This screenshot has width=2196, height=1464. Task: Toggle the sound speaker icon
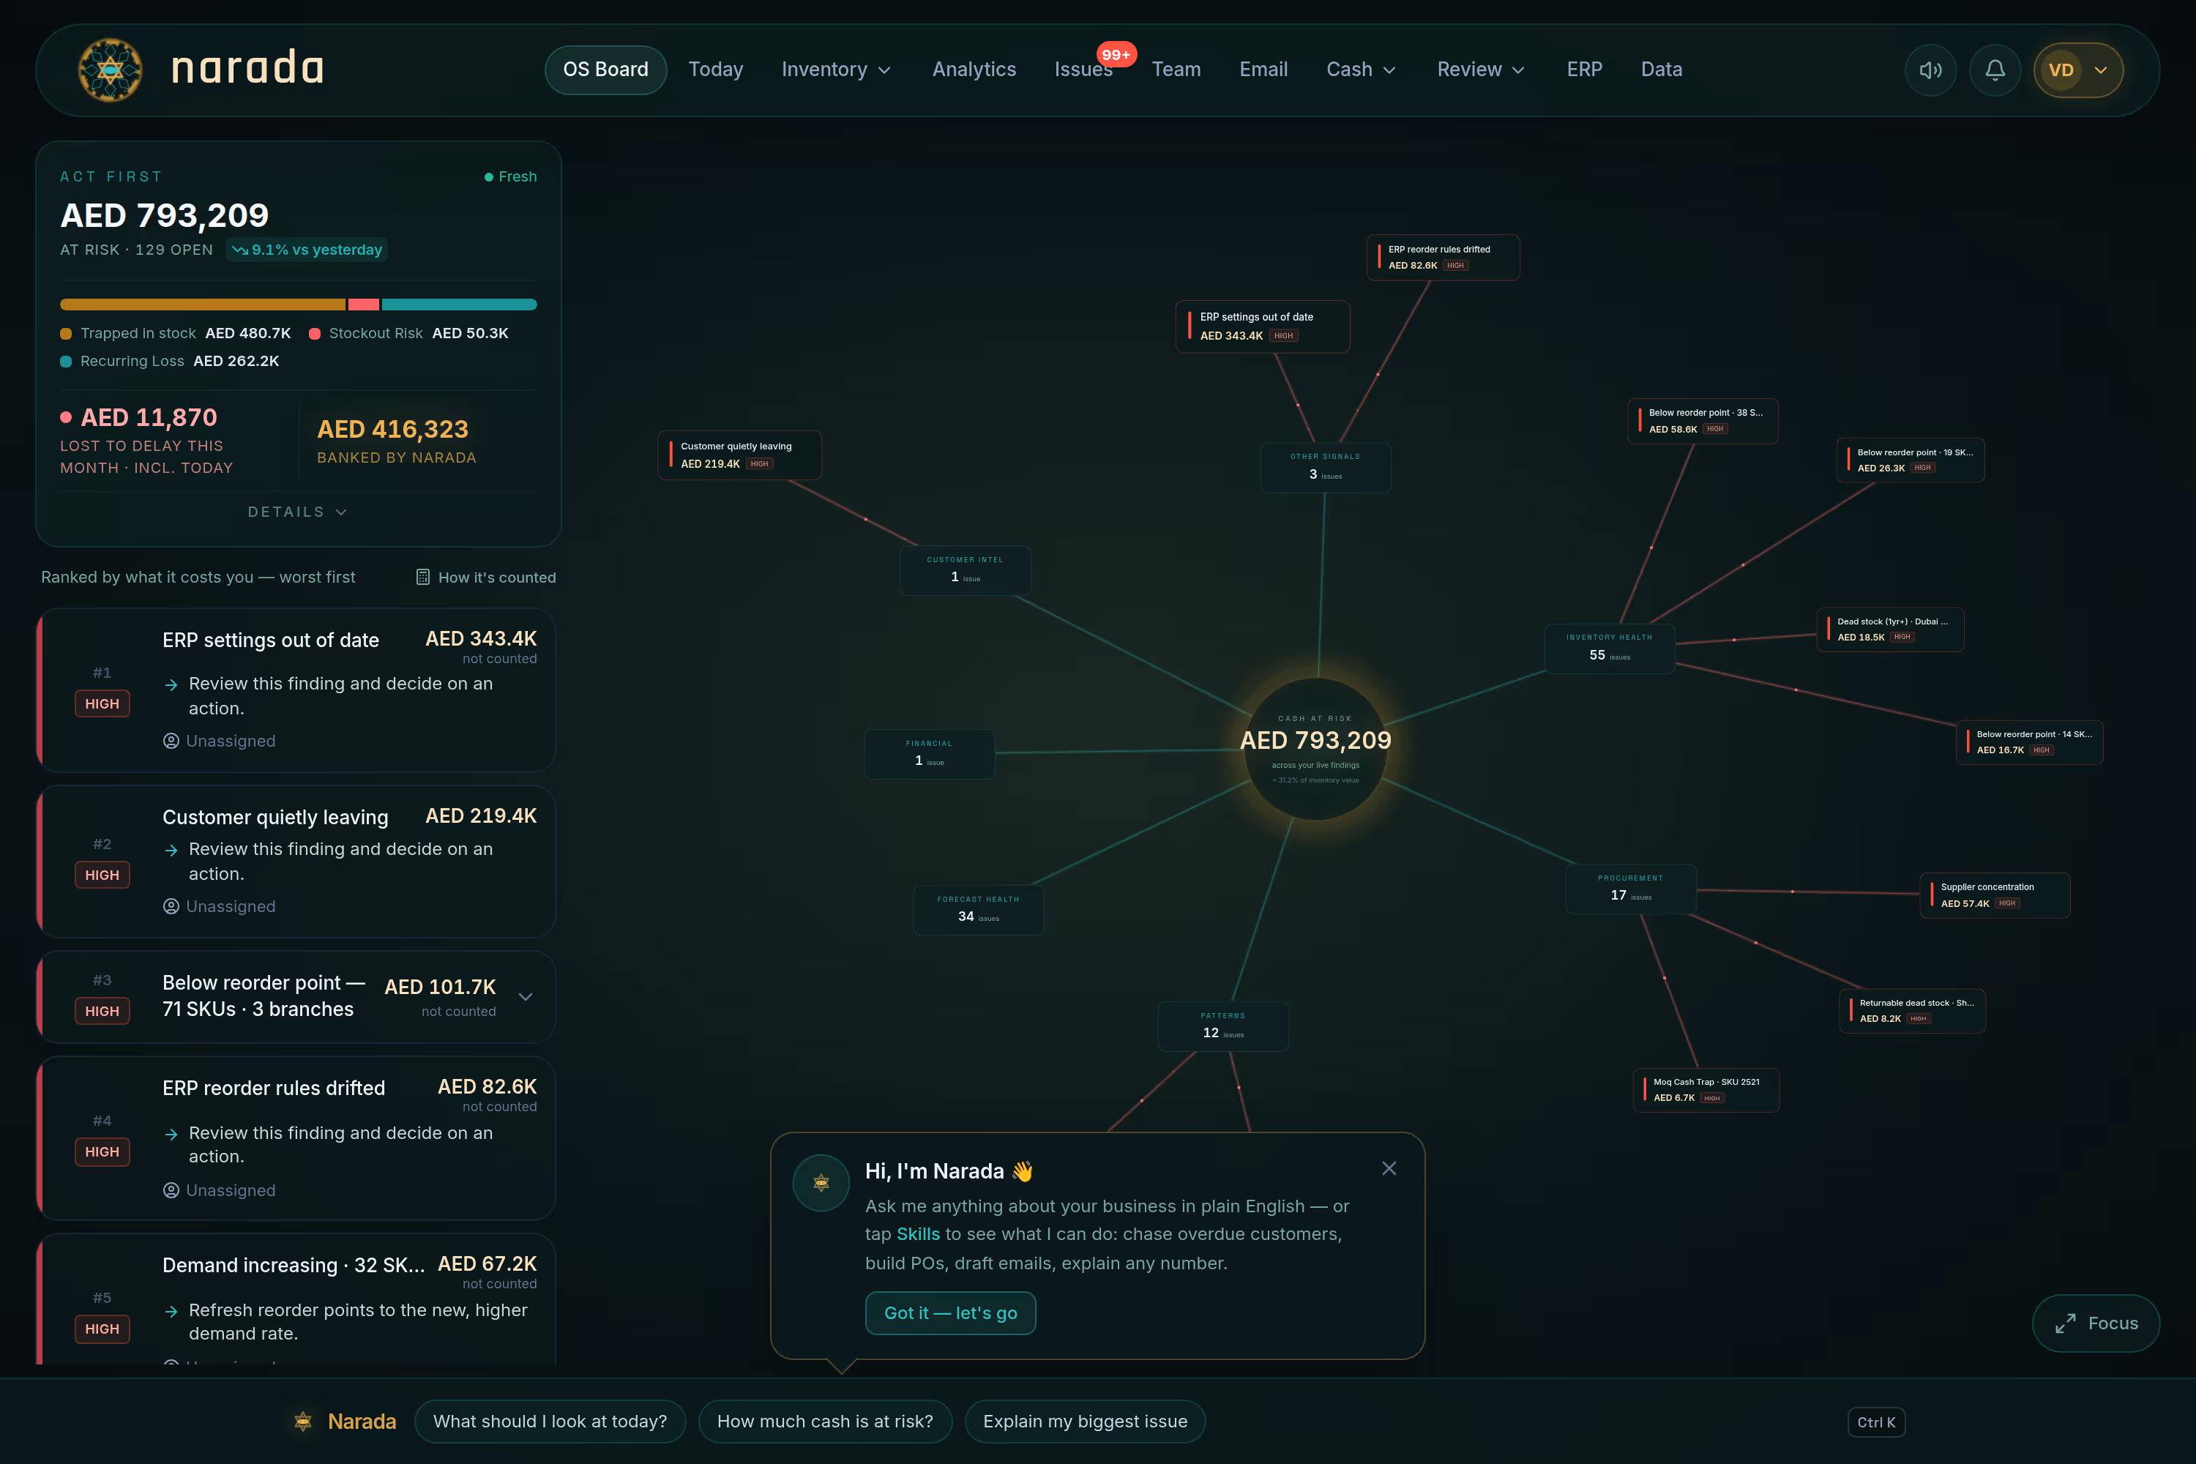pyautogui.click(x=1930, y=70)
